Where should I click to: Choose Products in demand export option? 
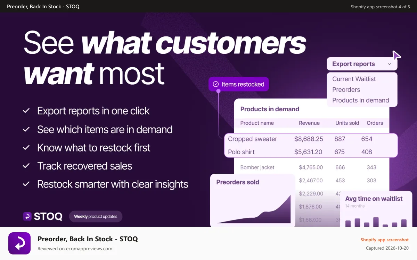click(360, 101)
